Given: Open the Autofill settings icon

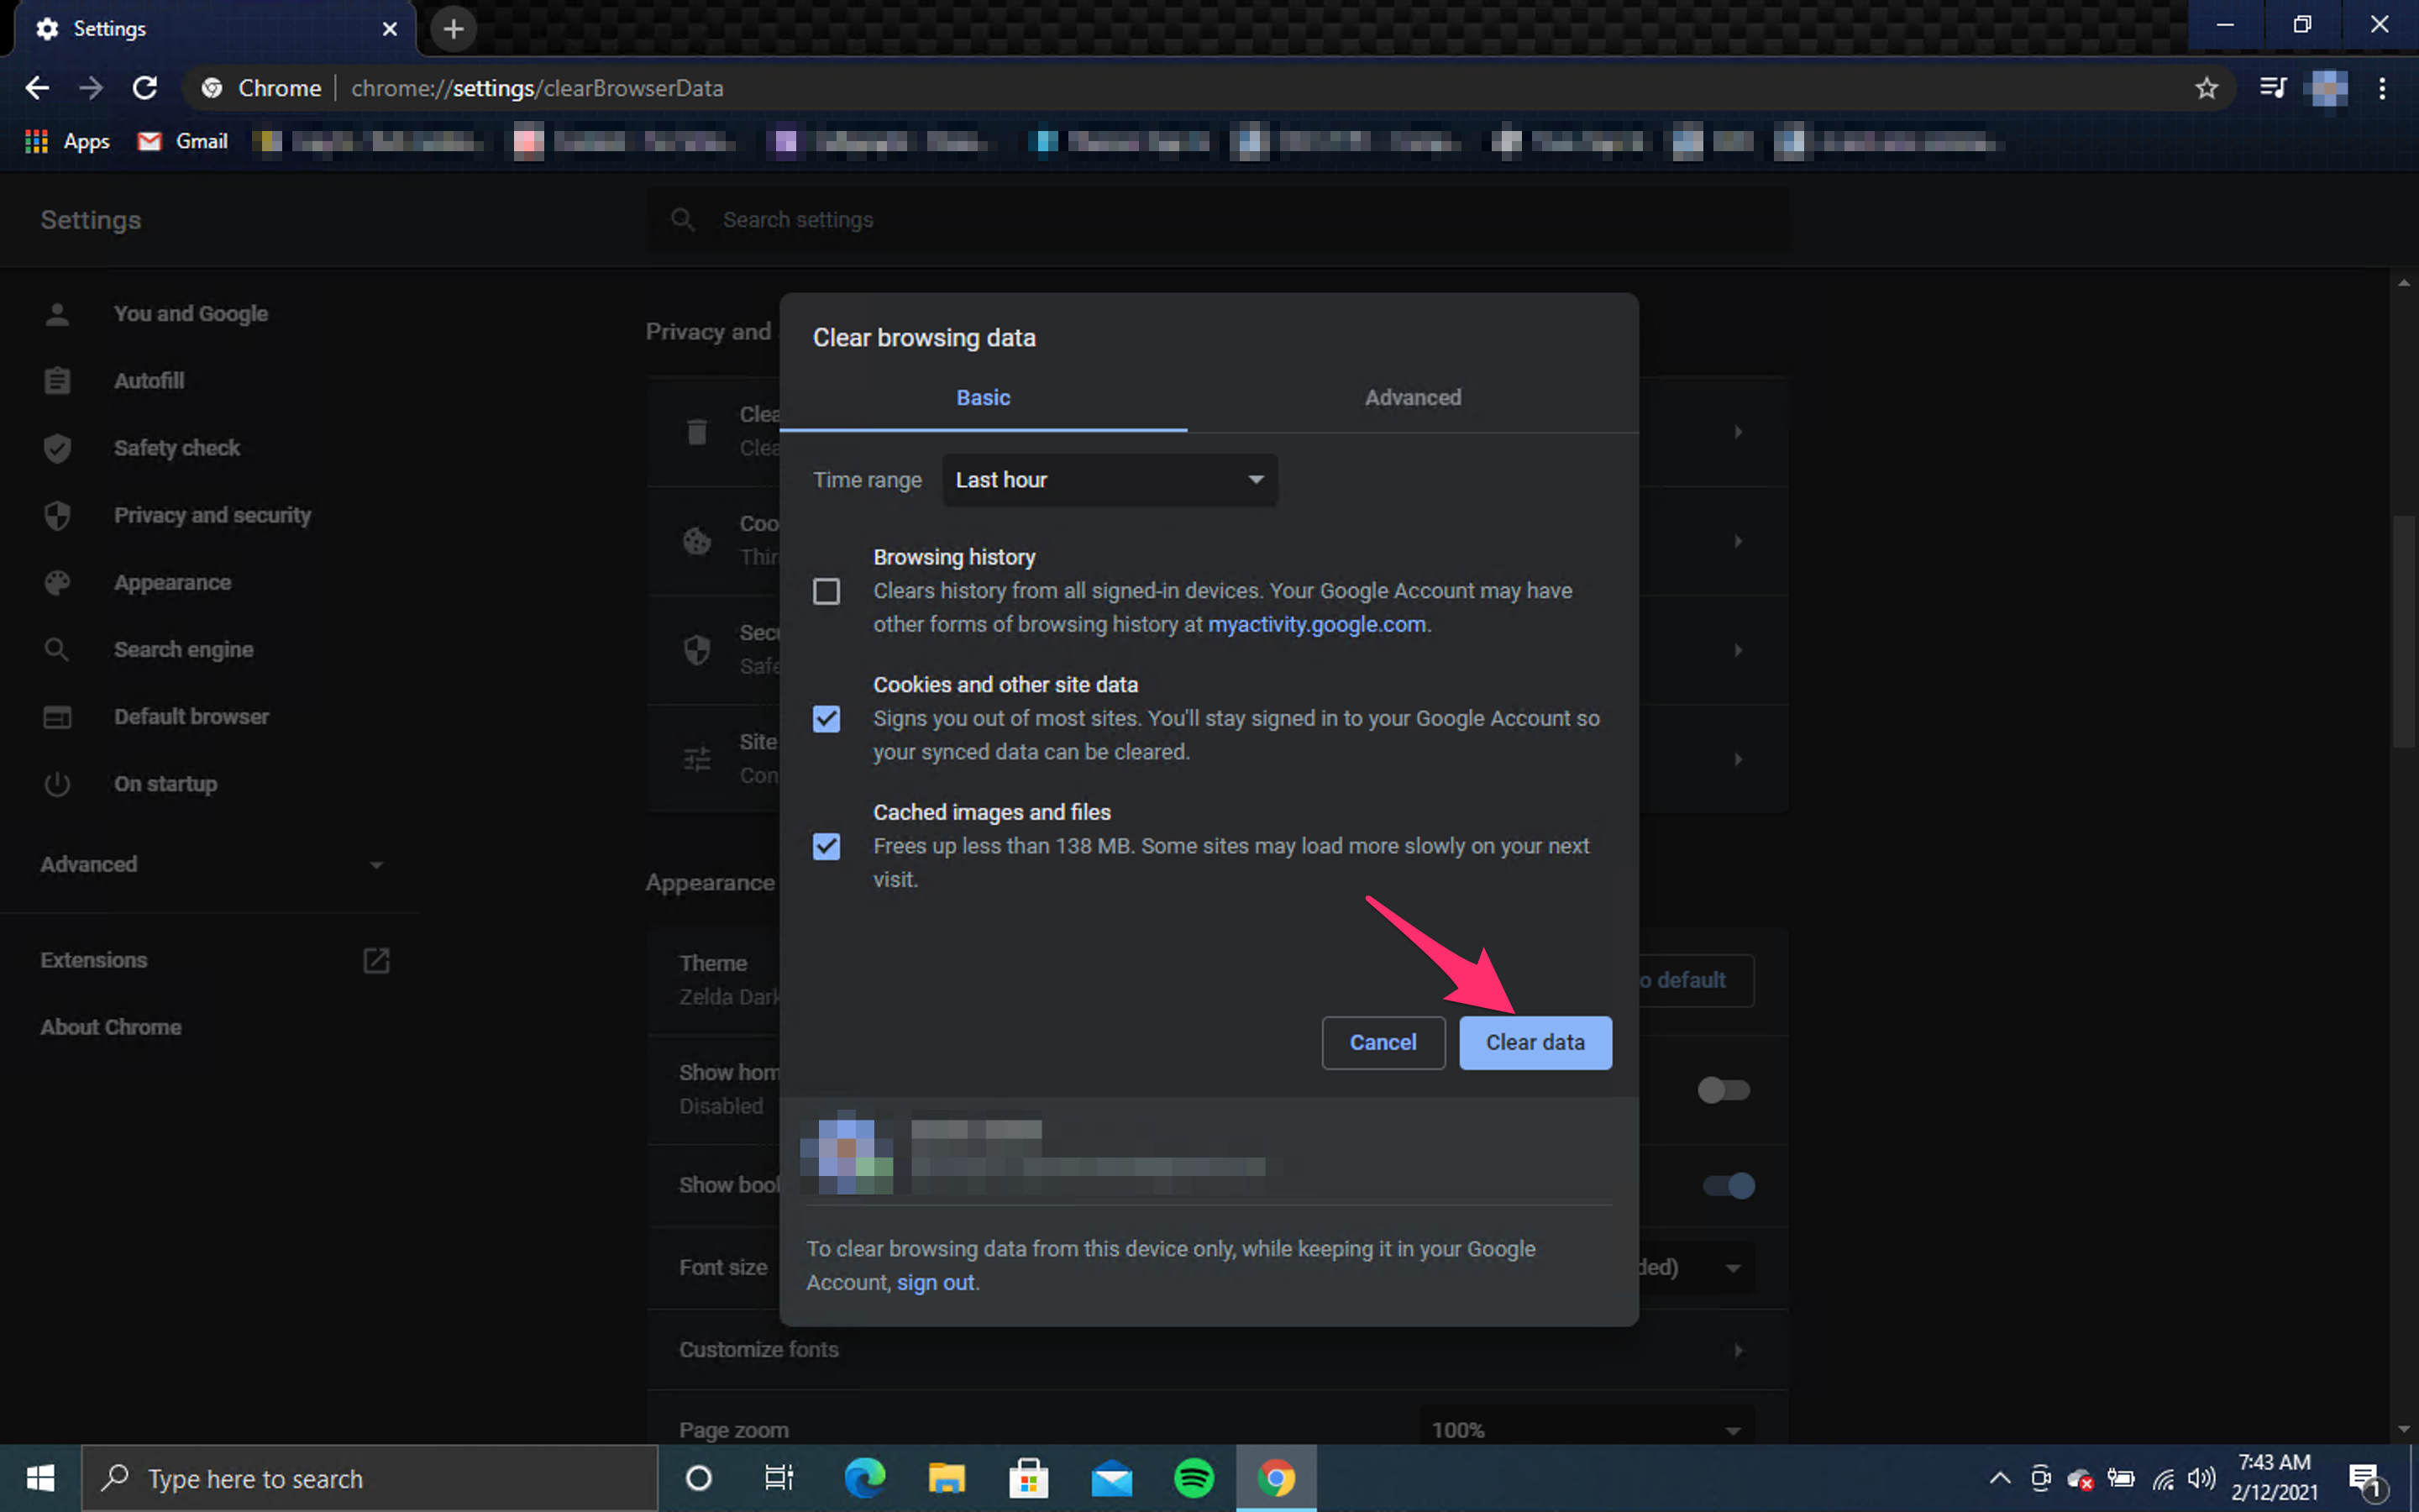Looking at the screenshot, I should coord(57,380).
